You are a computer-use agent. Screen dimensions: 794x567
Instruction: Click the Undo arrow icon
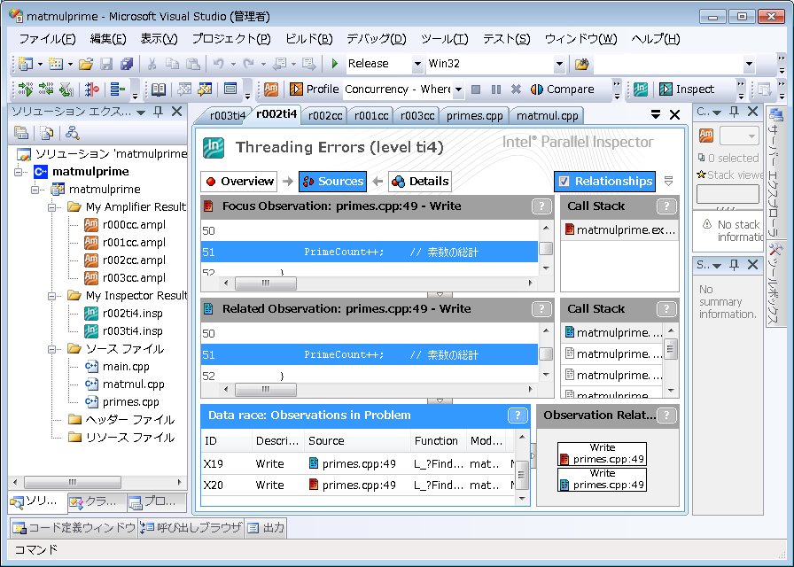point(218,64)
